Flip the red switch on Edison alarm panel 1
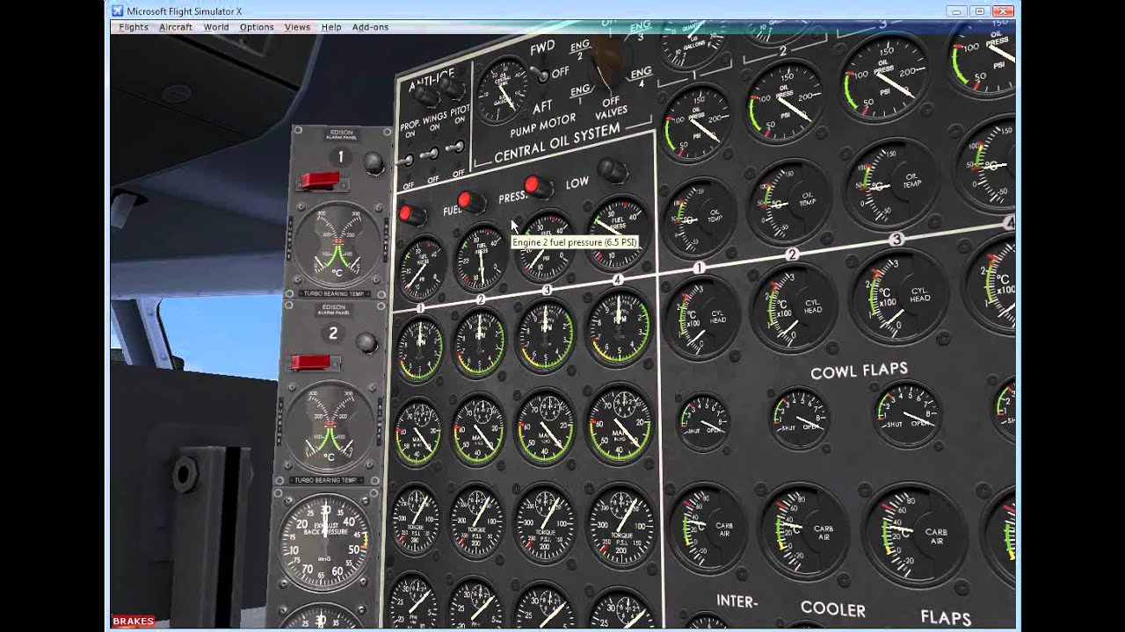 click(x=320, y=181)
